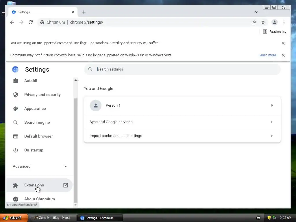The width and height of the screenshot is (296, 222).
Task: Click the external link icon next to Extensions
Action: click(x=66, y=185)
